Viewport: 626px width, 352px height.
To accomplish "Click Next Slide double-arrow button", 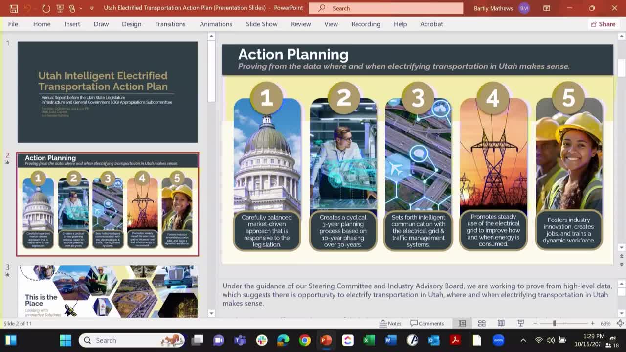I will tap(622, 264).
